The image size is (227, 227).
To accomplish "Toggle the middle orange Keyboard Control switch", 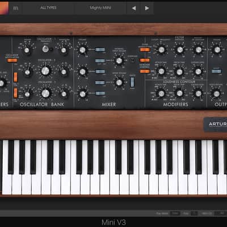I will click(145, 60).
